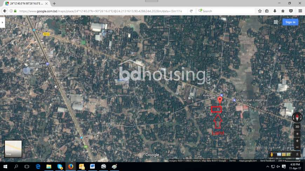Screen dimensions: 305x171
Task: Open the volume control in tray
Action: (x=278, y=166)
